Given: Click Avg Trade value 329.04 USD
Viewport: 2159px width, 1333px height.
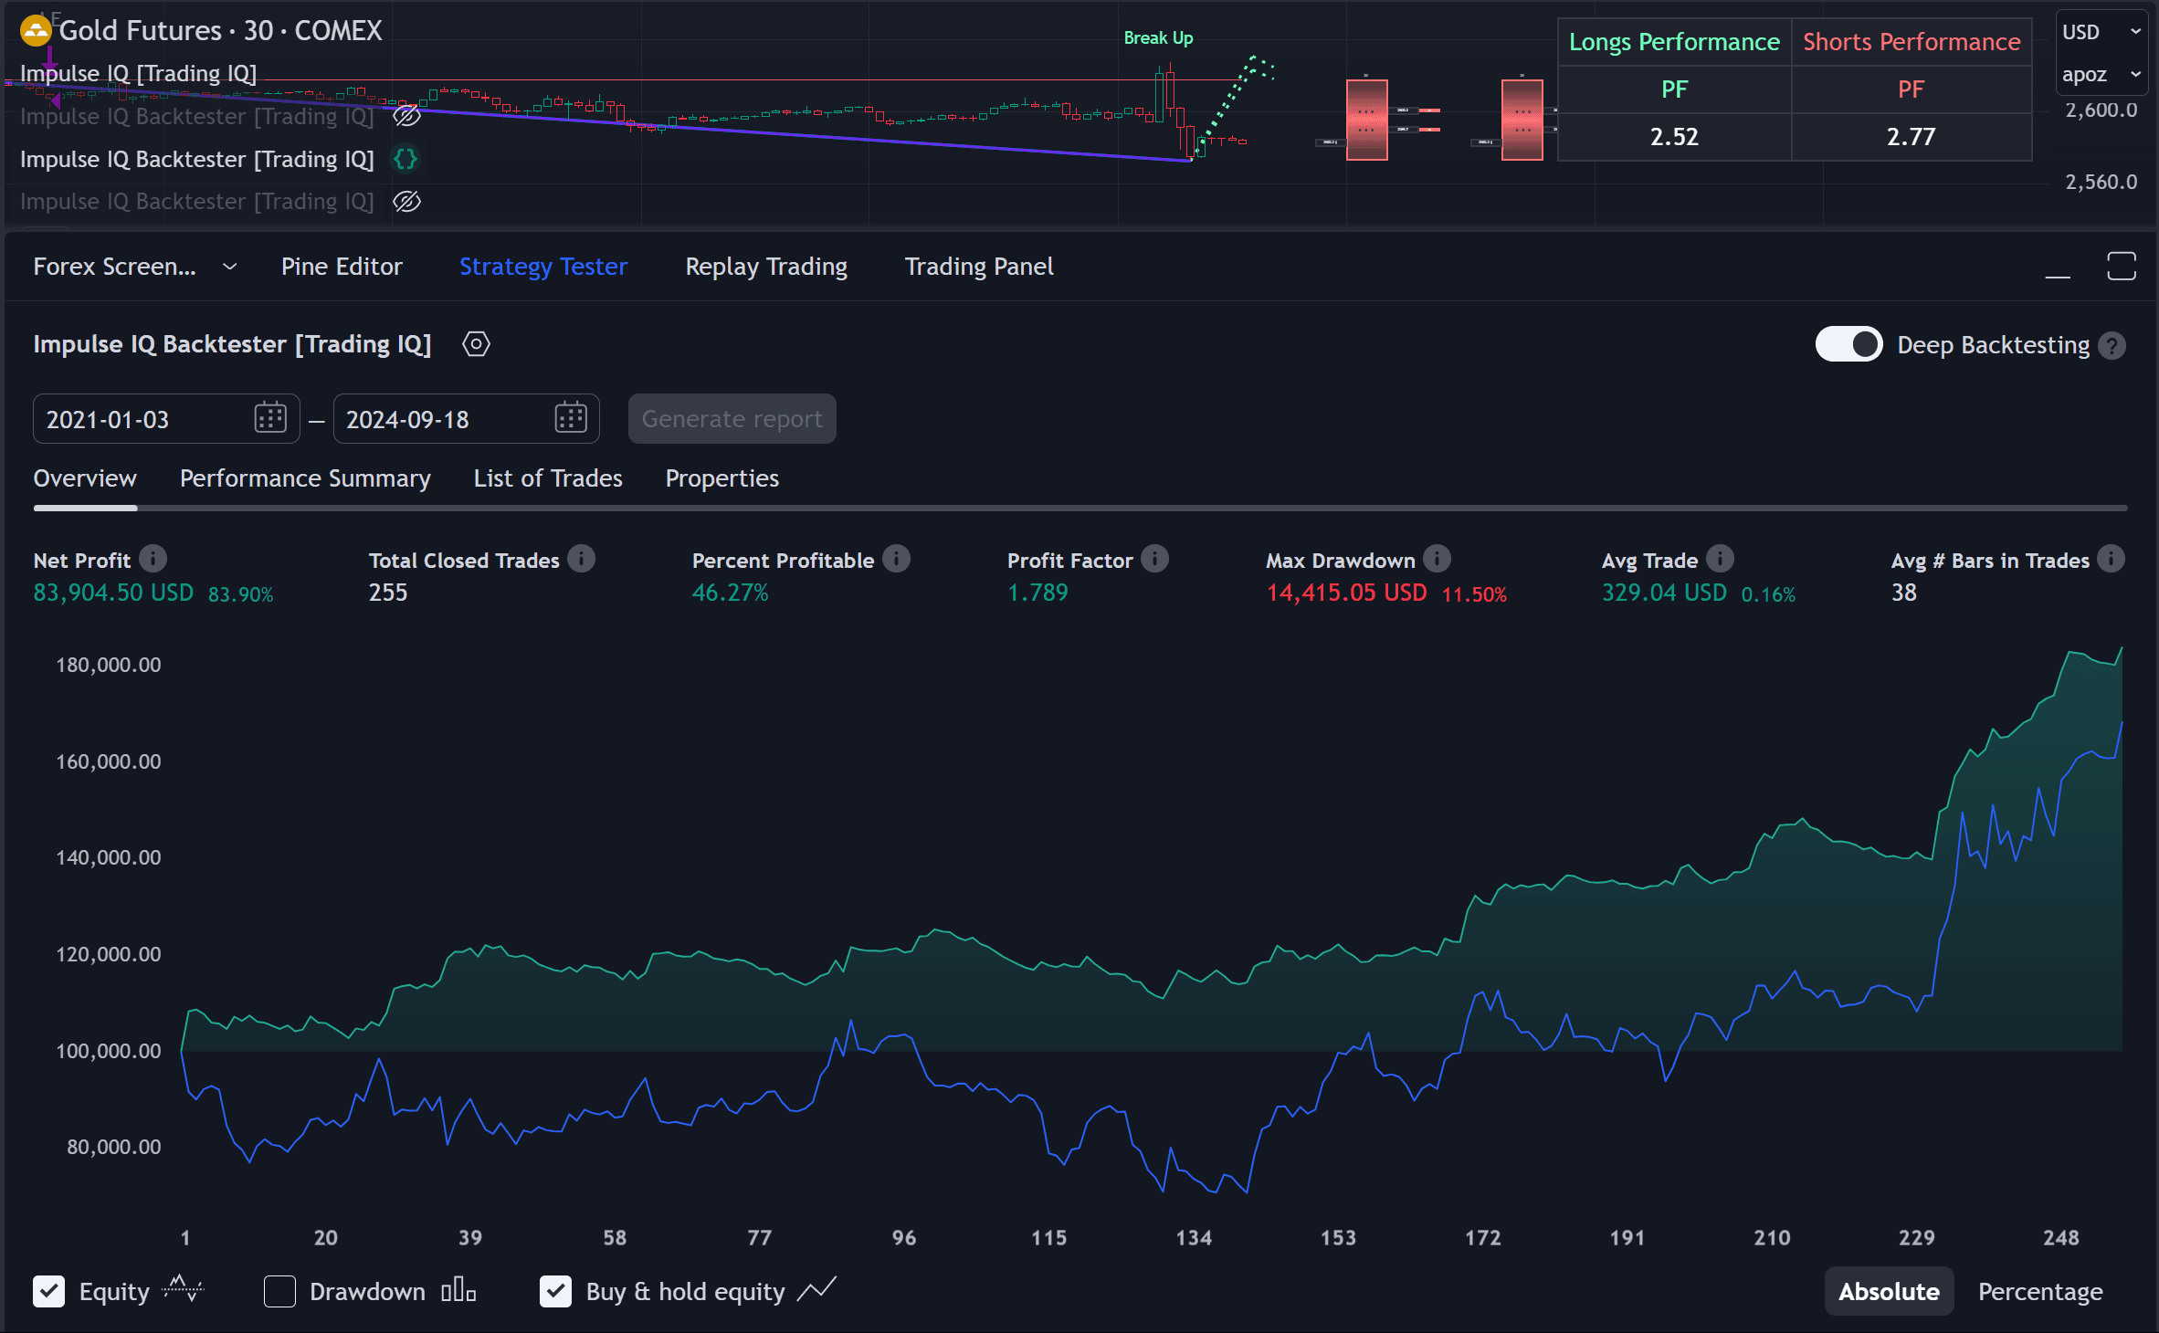Looking at the screenshot, I should point(1664,593).
